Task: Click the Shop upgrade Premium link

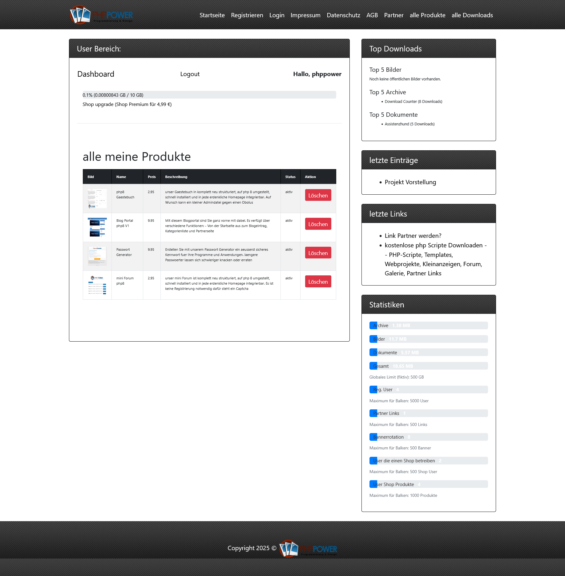Action: (x=127, y=104)
